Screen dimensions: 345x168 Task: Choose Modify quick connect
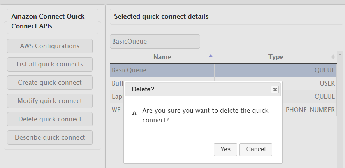click(x=50, y=101)
